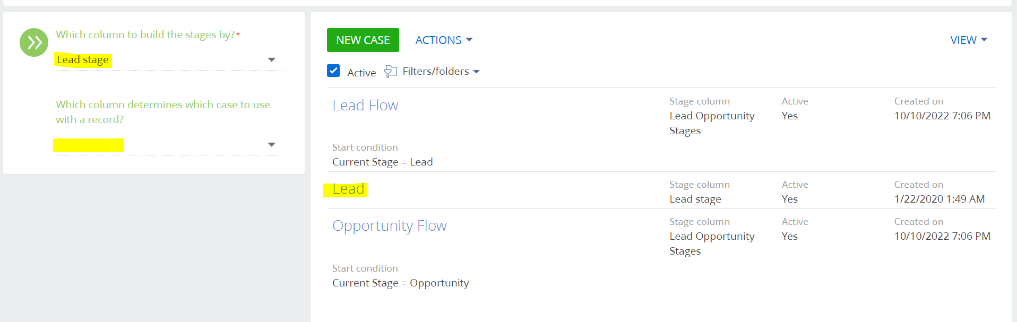Expand the Filters/folders dropdown

click(x=441, y=71)
